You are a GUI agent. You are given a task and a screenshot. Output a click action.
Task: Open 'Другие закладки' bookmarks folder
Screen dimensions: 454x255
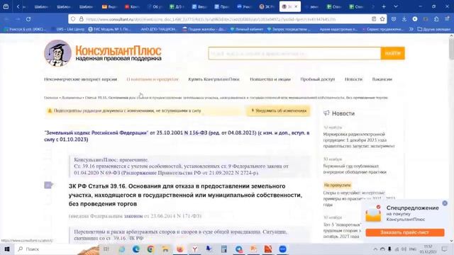pos(434,29)
